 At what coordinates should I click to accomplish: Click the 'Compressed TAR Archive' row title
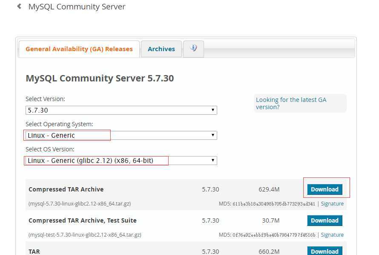[x=66, y=189]
